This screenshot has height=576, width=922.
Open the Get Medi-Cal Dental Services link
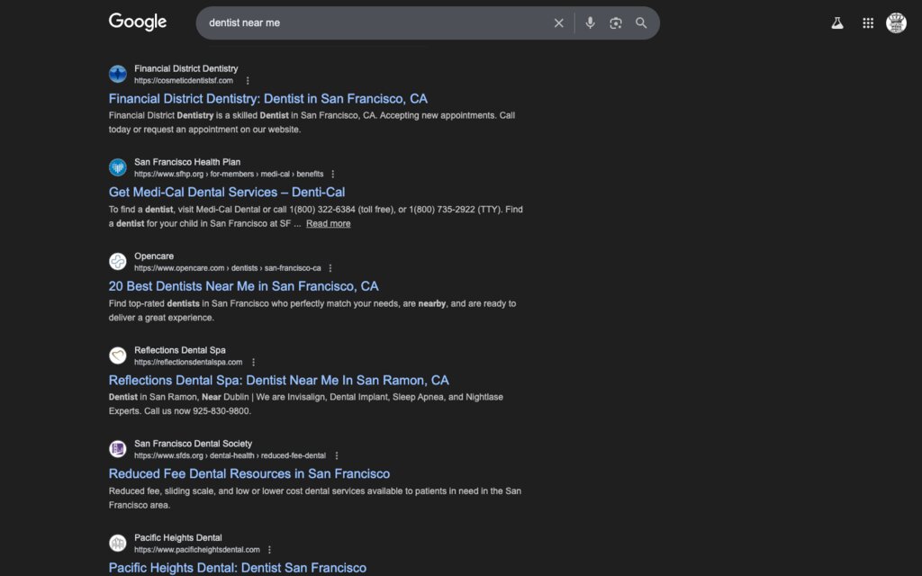[227, 192]
